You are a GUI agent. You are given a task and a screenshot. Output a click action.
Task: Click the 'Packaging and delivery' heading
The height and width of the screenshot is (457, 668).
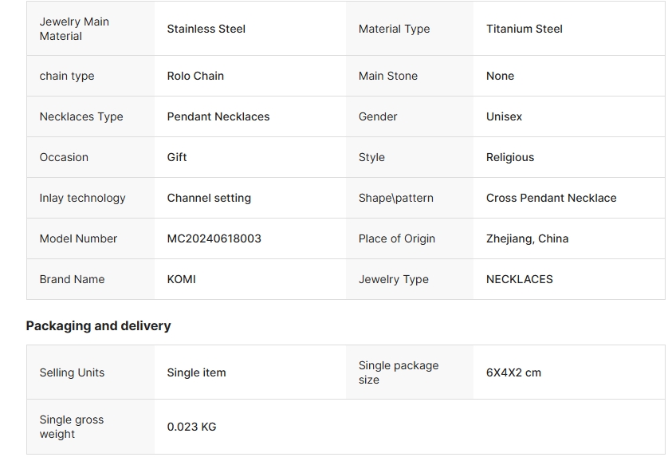99,325
